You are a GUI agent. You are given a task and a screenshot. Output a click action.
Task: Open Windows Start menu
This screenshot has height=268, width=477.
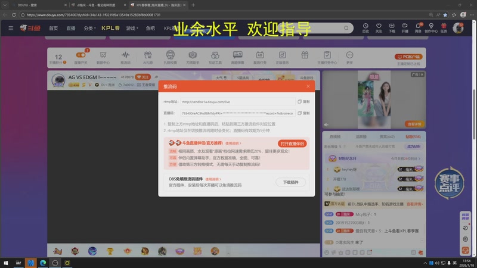click(6, 263)
